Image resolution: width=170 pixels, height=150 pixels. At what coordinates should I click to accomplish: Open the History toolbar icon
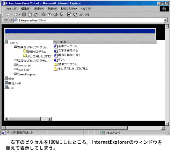[55, 15]
